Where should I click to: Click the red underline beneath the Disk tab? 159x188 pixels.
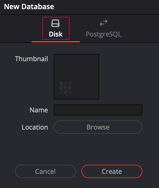(x=56, y=42)
